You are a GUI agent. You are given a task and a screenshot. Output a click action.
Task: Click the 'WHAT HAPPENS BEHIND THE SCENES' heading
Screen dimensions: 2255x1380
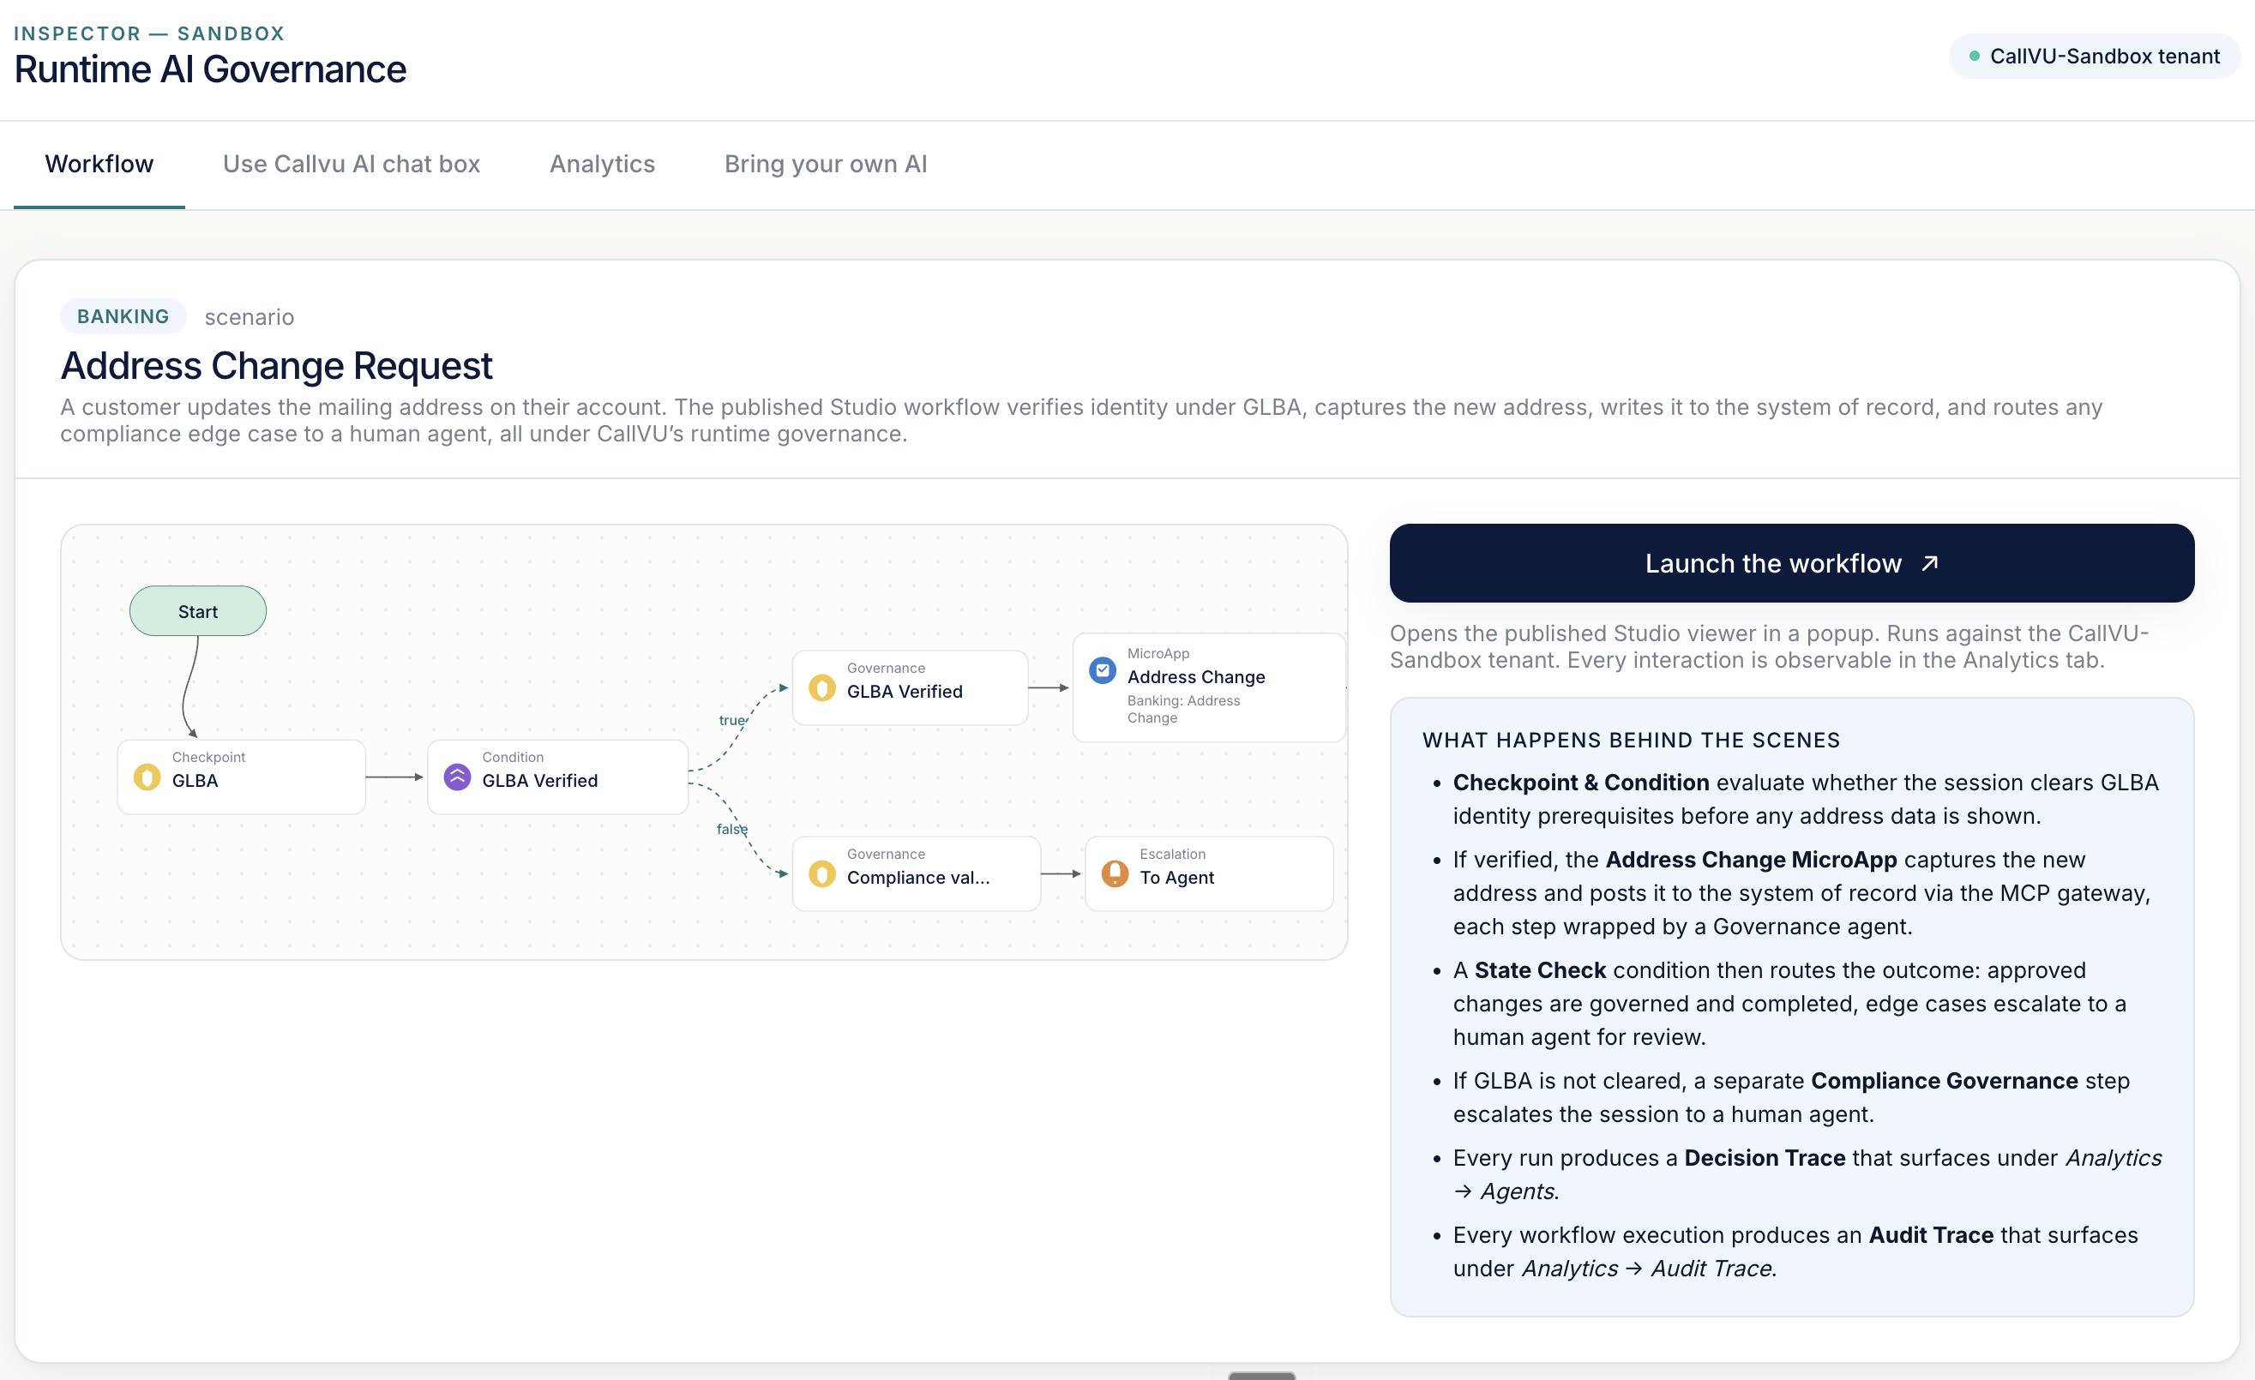[x=1631, y=741]
